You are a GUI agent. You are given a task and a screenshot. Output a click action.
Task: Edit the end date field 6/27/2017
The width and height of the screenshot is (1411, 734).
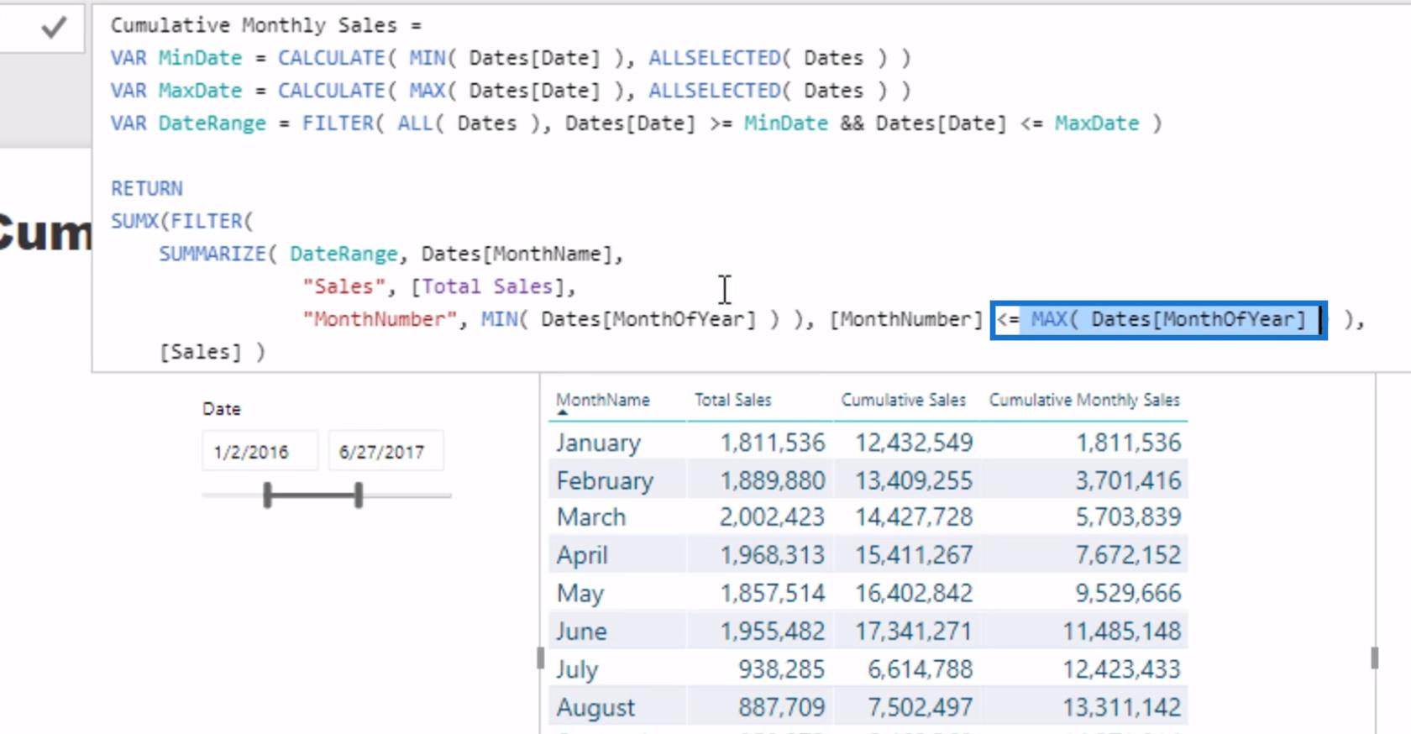(386, 451)
